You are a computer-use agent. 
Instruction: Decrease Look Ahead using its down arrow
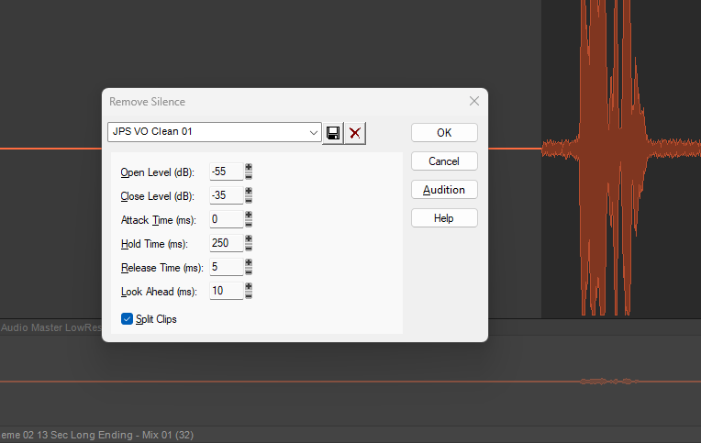tap(249, 294)
